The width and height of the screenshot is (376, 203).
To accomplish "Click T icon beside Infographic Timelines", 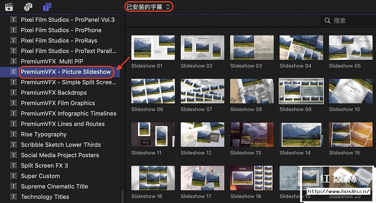I will coord(13,114).
